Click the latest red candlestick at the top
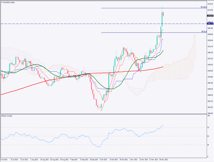 [x=163, y=14]
